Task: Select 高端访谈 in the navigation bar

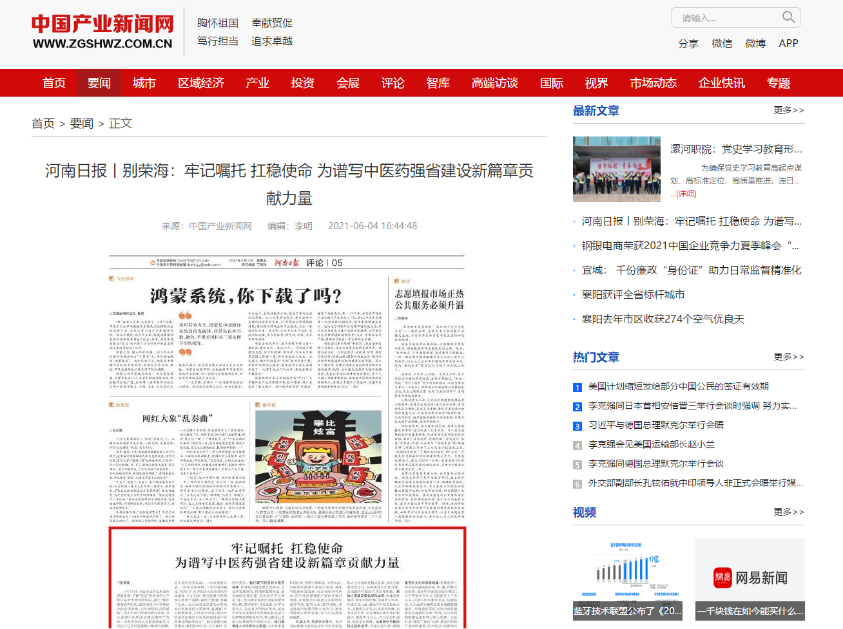Action: coord(494,83)
